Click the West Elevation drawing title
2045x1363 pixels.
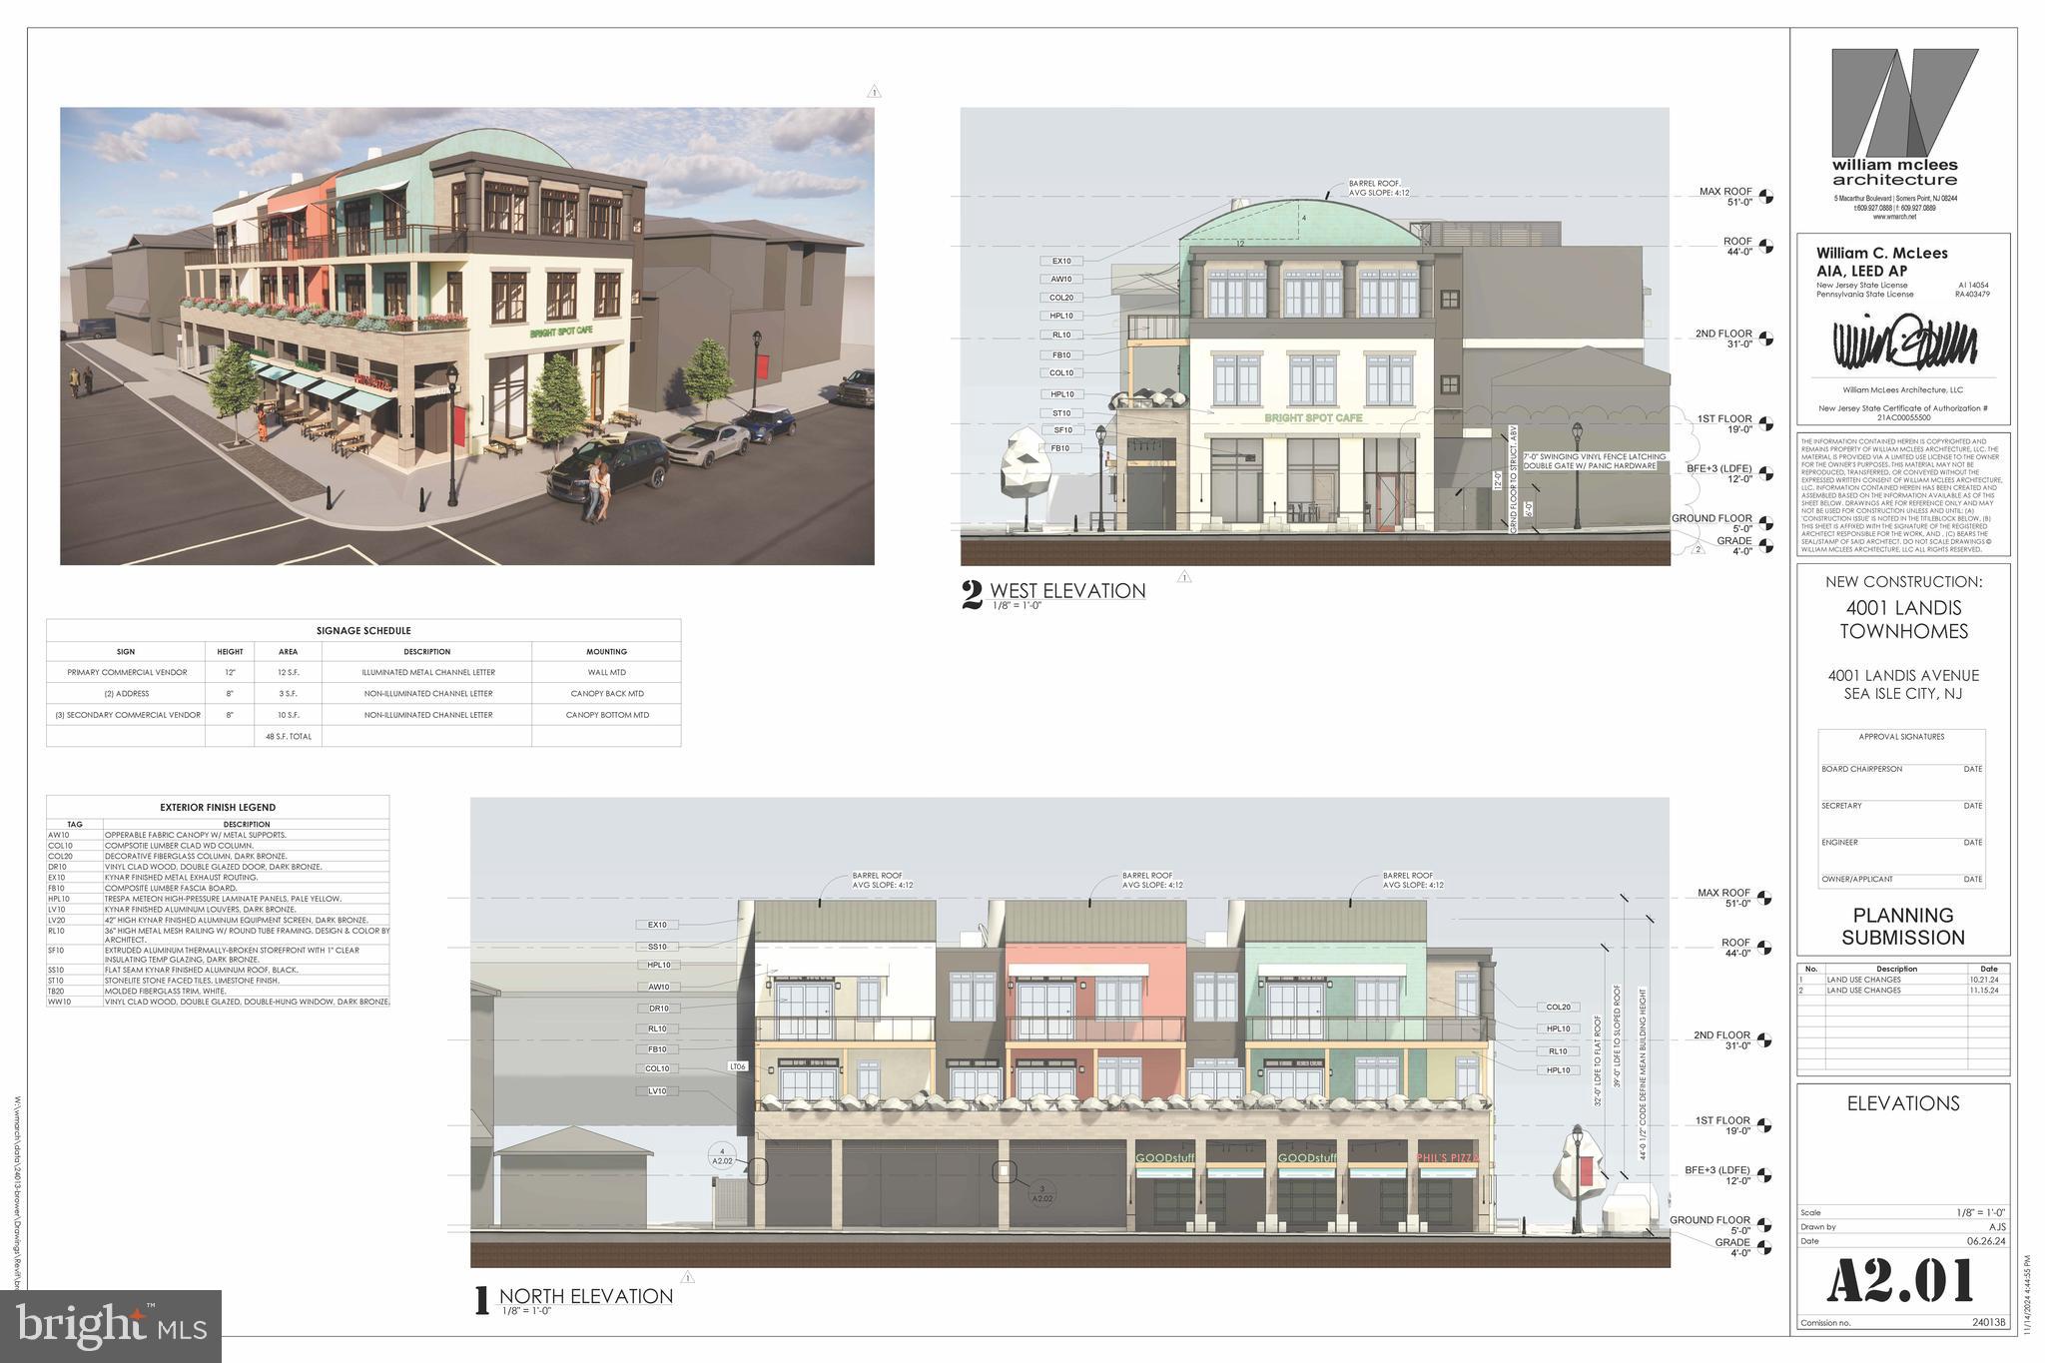1067,591
